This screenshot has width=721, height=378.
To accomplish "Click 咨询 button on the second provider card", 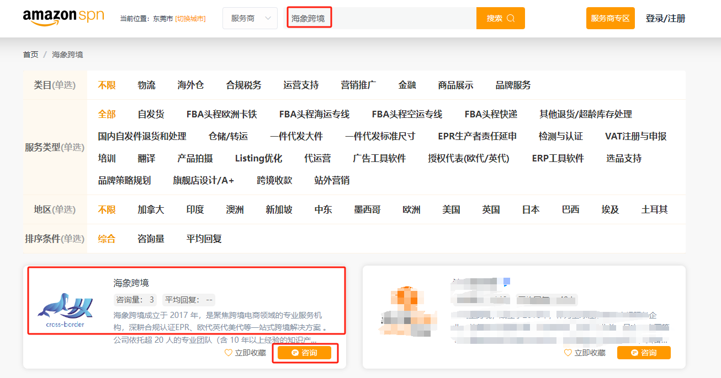I will [x=644, y=353].
